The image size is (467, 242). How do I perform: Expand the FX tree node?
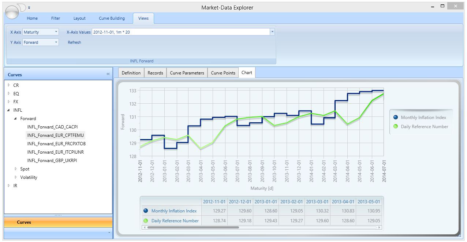pos(9,102)
